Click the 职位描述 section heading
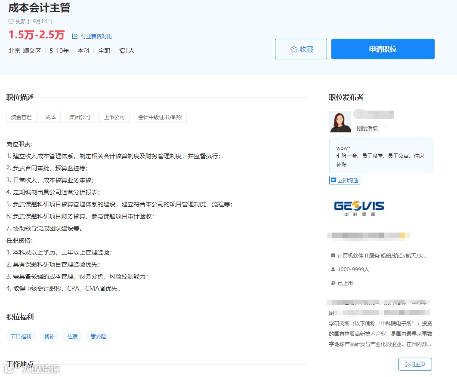Image resolution: width=457 pixels, height=377 pixels. tap(20, 97)
